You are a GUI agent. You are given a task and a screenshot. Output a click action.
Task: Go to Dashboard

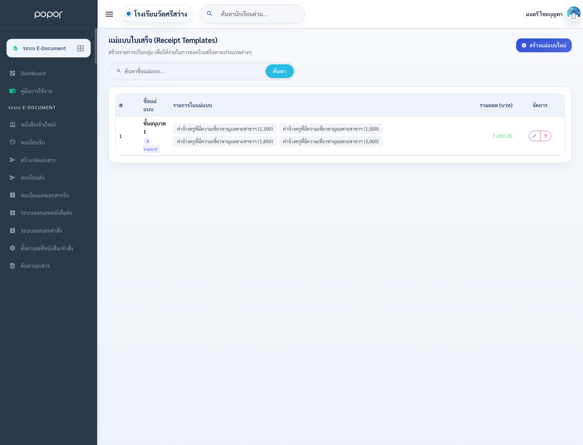(49, 73)
